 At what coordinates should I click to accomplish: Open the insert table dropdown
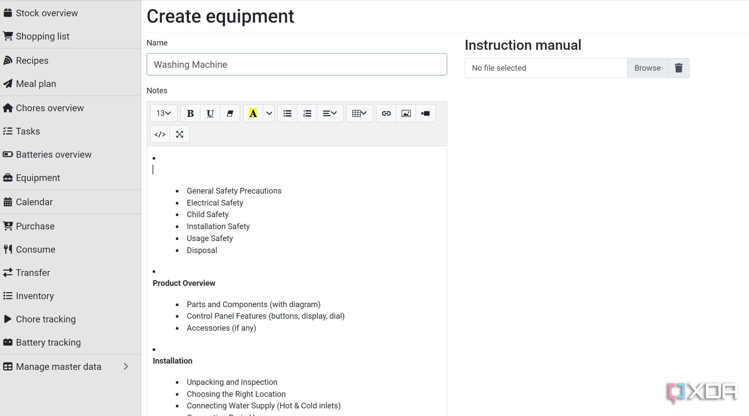tap(360, 114)
